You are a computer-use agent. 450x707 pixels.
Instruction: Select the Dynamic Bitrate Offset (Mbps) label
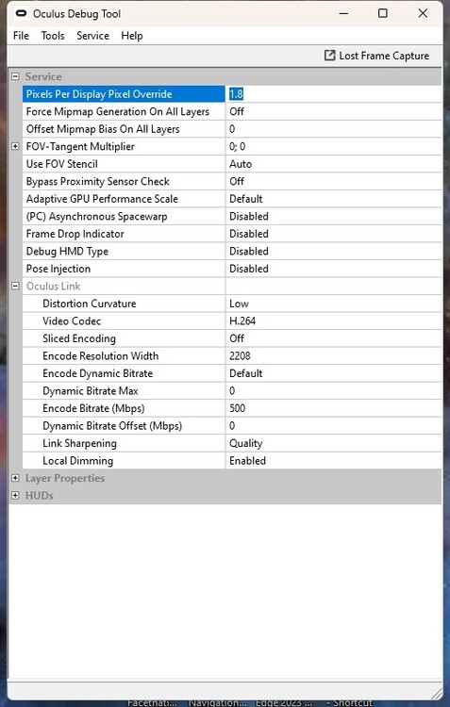tap(112, 426)
